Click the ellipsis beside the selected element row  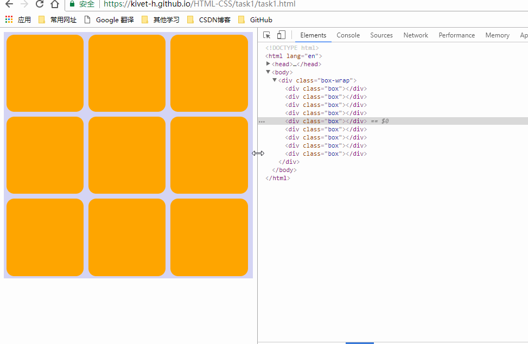262,122
